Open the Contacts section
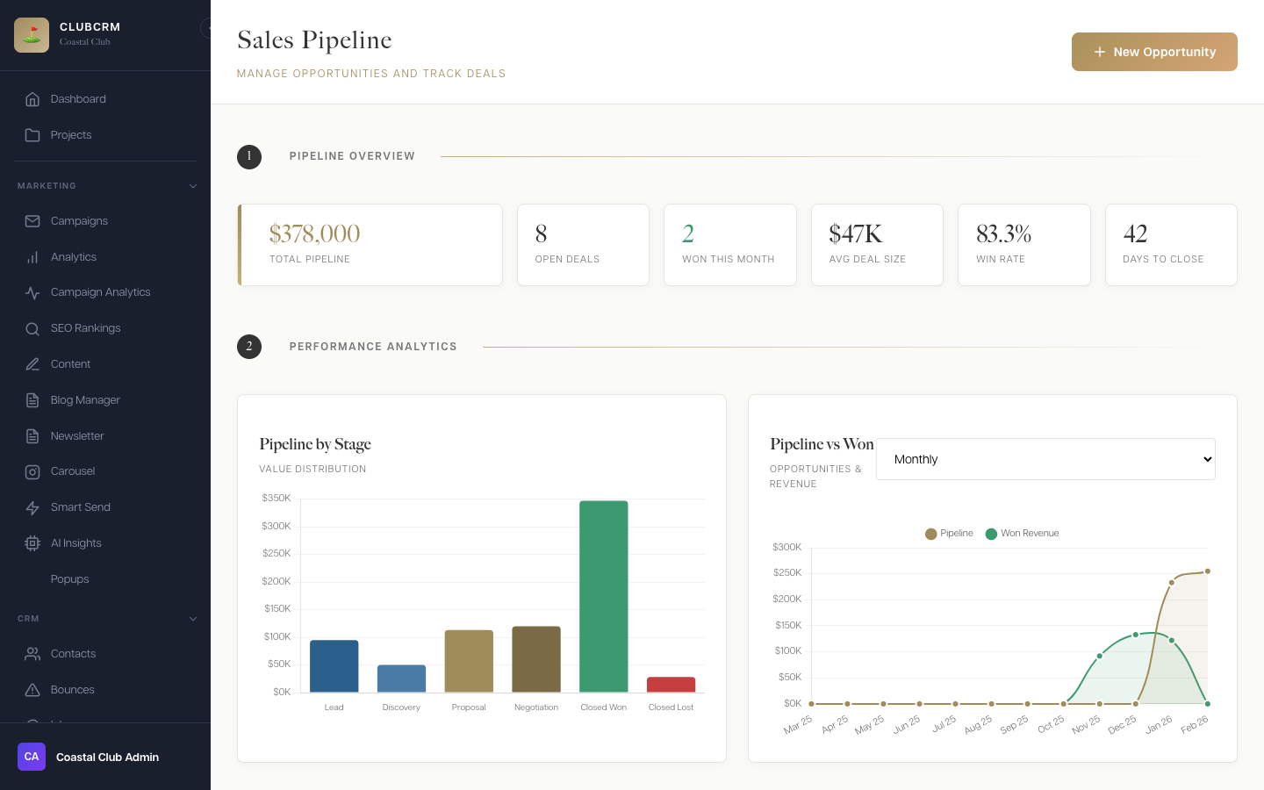The height and width of the screenshot is (790, 1264). (x=73, y=653)
